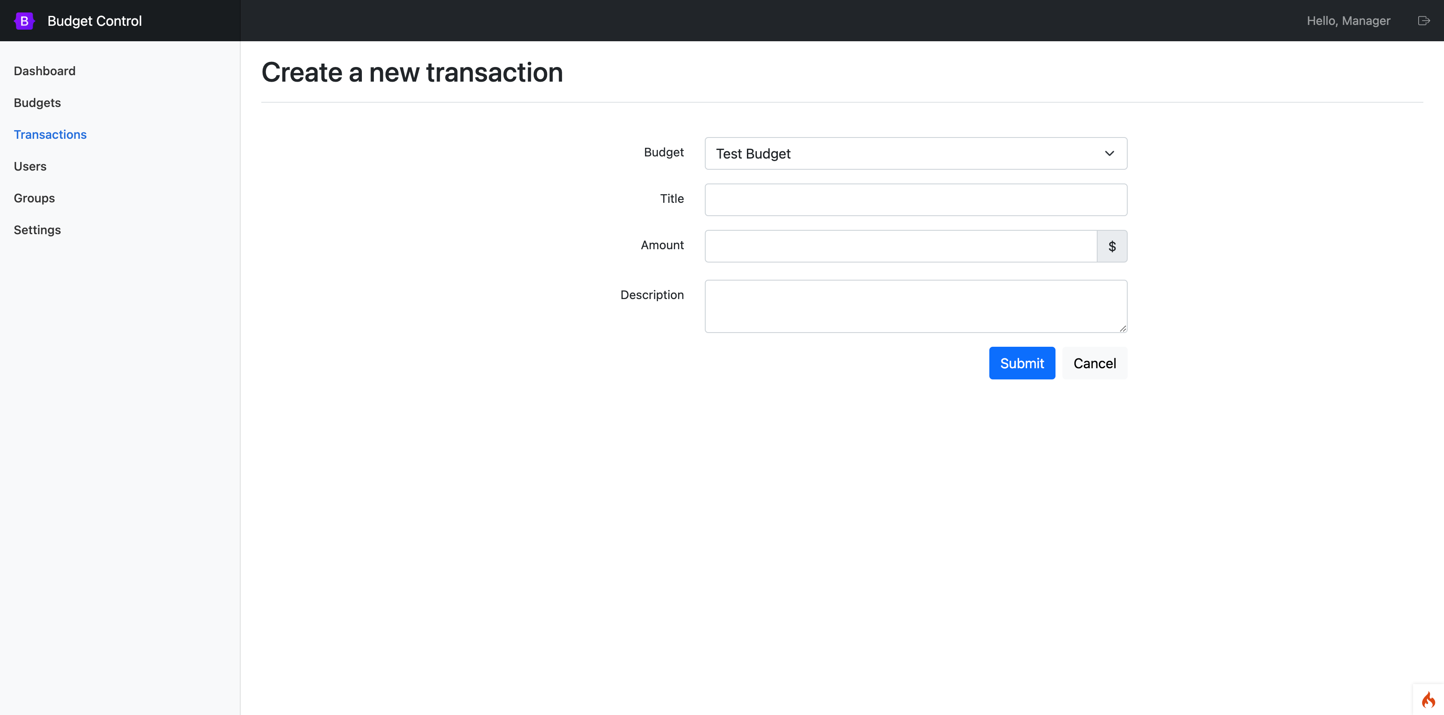Open the Test Budget select box
Image resolution: width=1444 pixels, height=715 pixels.
coord(897,153)
